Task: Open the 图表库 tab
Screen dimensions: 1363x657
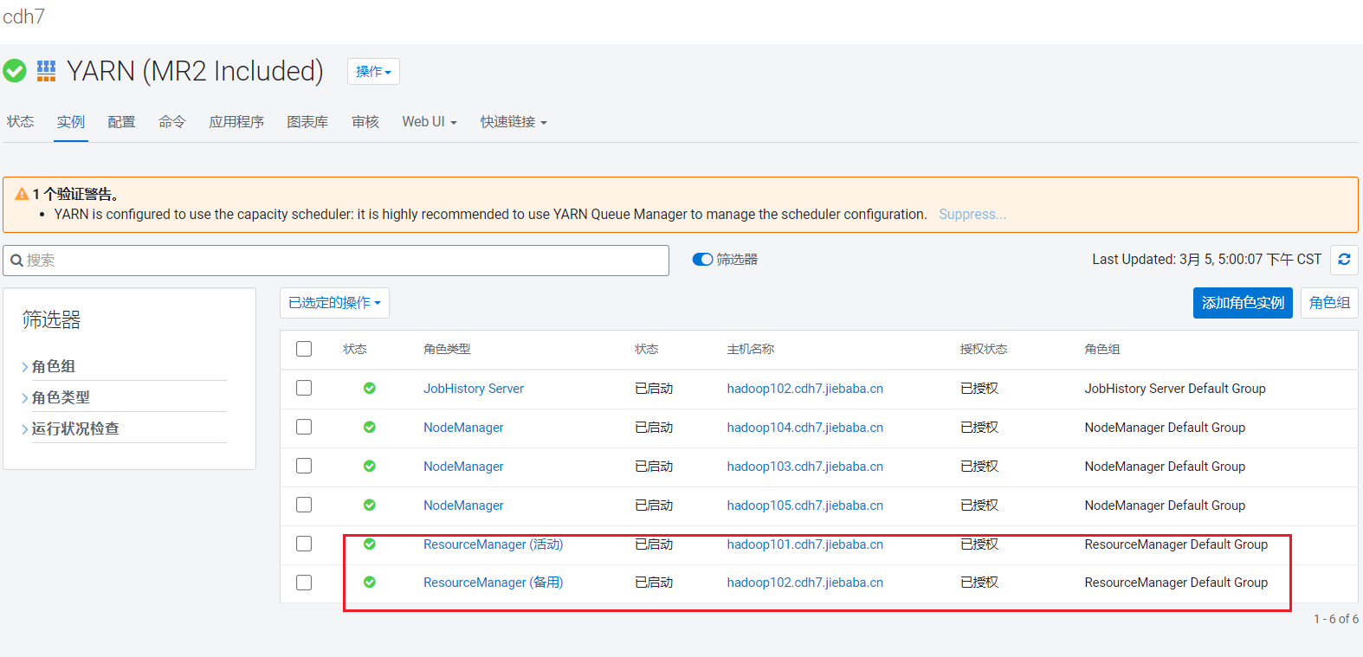Action: (307, 122)
